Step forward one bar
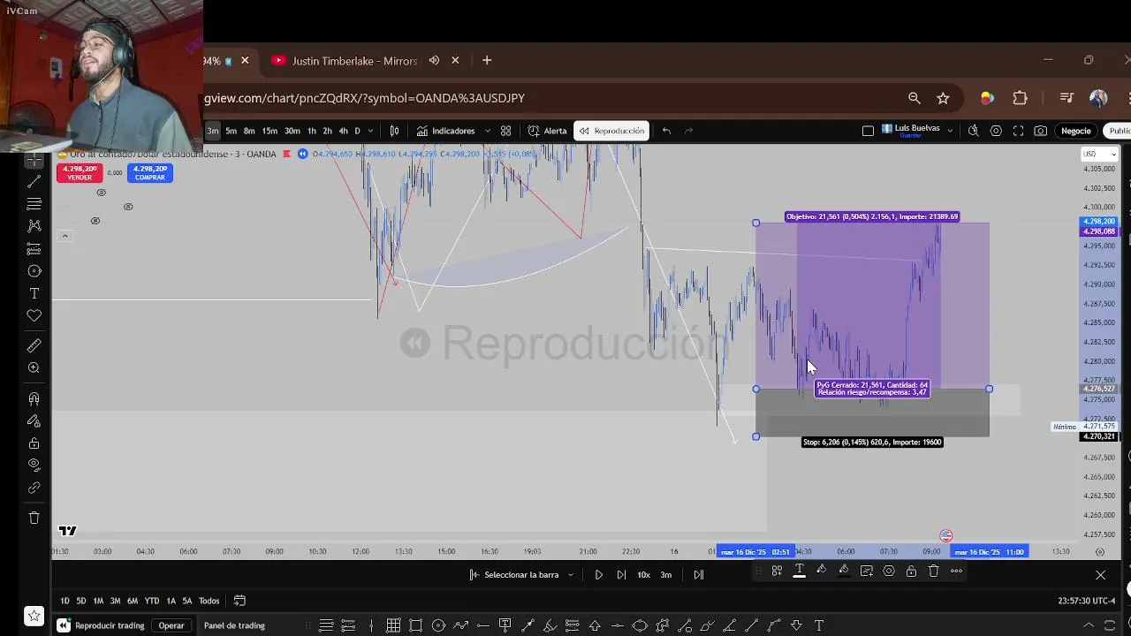This screenshot has width=1131, height=636. coord(621,575)
